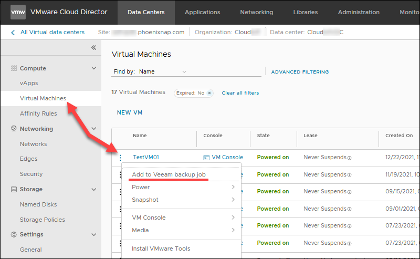Open the Libraries tab
This screenshot has width=420, height=259.
click(306, 12)
